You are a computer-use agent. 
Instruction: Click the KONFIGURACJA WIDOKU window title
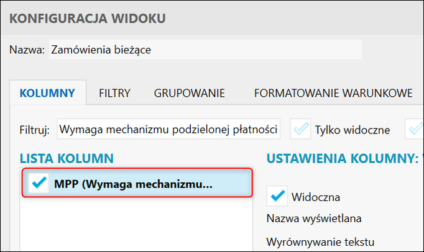click(88, 18)
